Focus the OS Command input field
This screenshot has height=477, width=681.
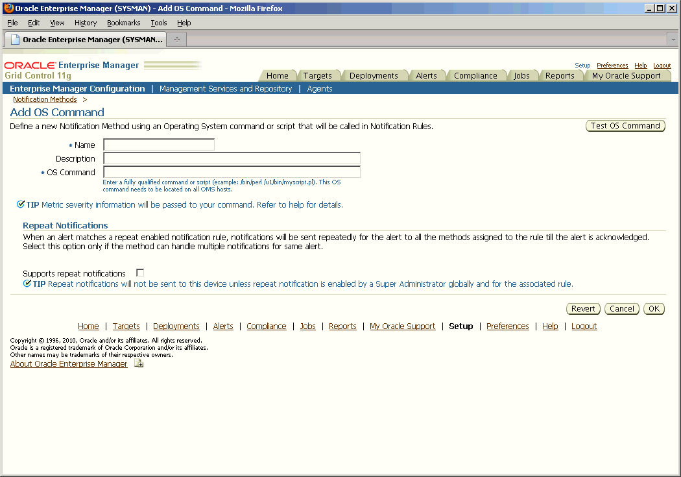232,171
